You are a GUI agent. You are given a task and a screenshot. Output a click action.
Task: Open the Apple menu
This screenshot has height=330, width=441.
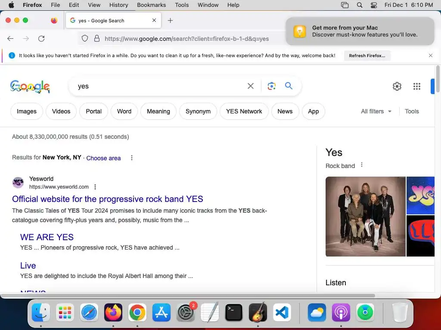pos(11,5)
